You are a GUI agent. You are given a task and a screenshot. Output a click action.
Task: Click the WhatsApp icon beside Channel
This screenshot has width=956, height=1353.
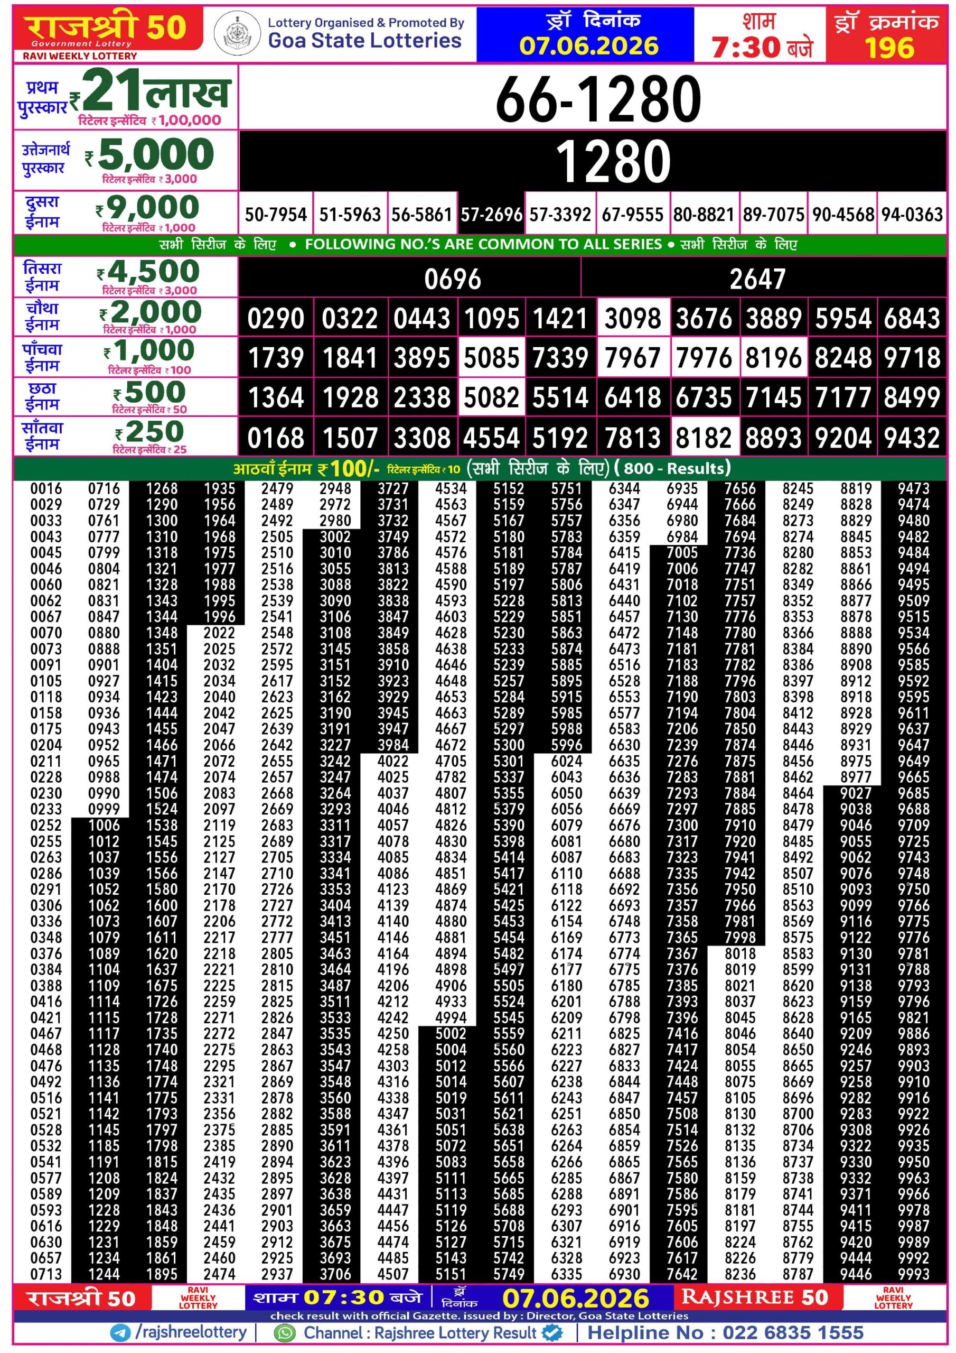pos(285,1333)
